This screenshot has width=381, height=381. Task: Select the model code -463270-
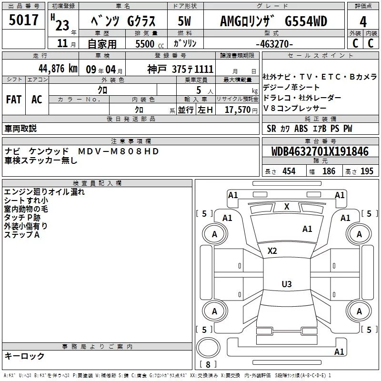point(274,44)
